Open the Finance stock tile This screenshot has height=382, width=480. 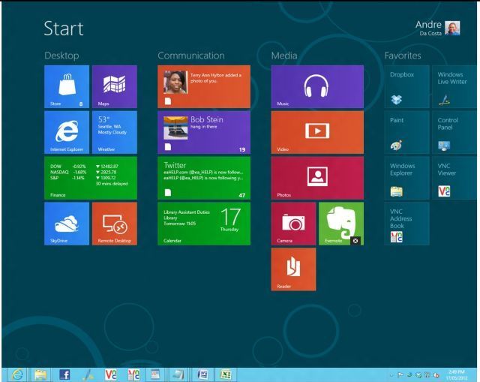[90, 178]
